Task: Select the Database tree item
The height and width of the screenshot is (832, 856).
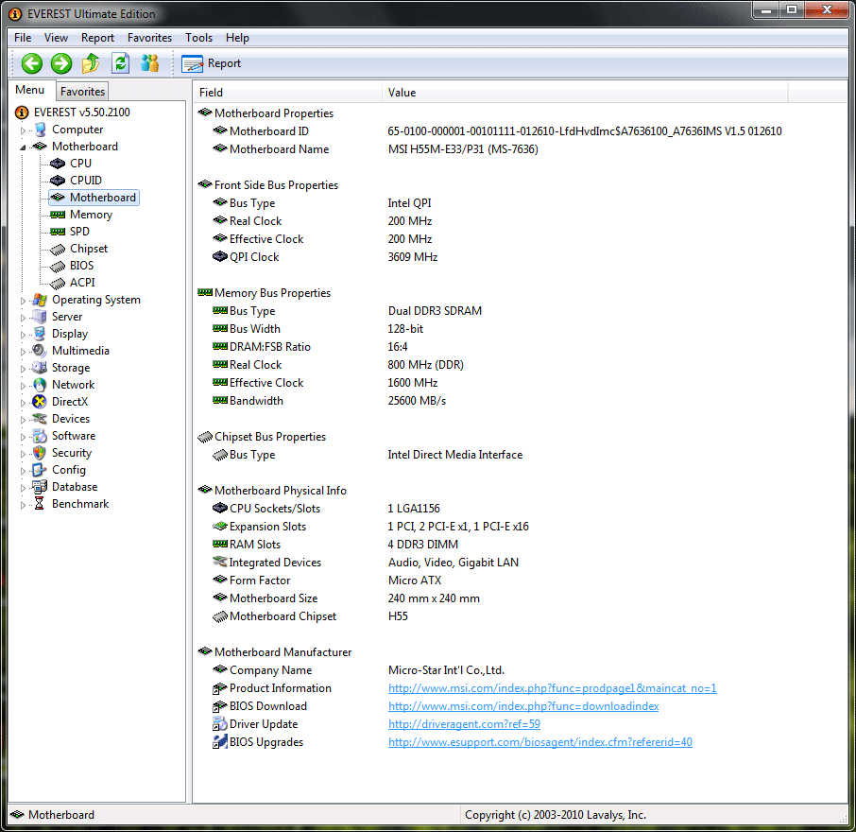Action: pos(75,487)
